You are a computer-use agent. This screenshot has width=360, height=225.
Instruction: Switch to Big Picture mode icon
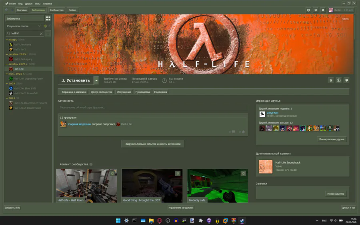[308, 10]
